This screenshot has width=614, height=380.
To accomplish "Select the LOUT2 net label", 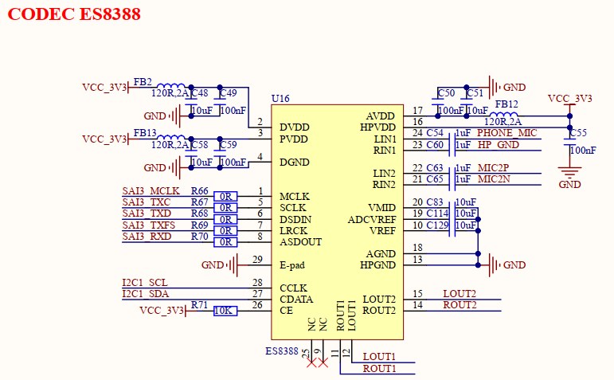I will pyautogui.click(x=460, y=294).
